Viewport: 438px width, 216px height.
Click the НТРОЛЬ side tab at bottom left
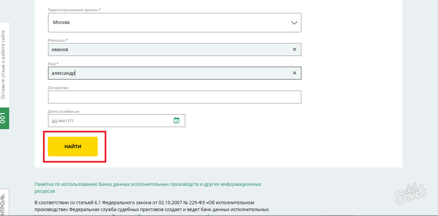tap(4, 203)
